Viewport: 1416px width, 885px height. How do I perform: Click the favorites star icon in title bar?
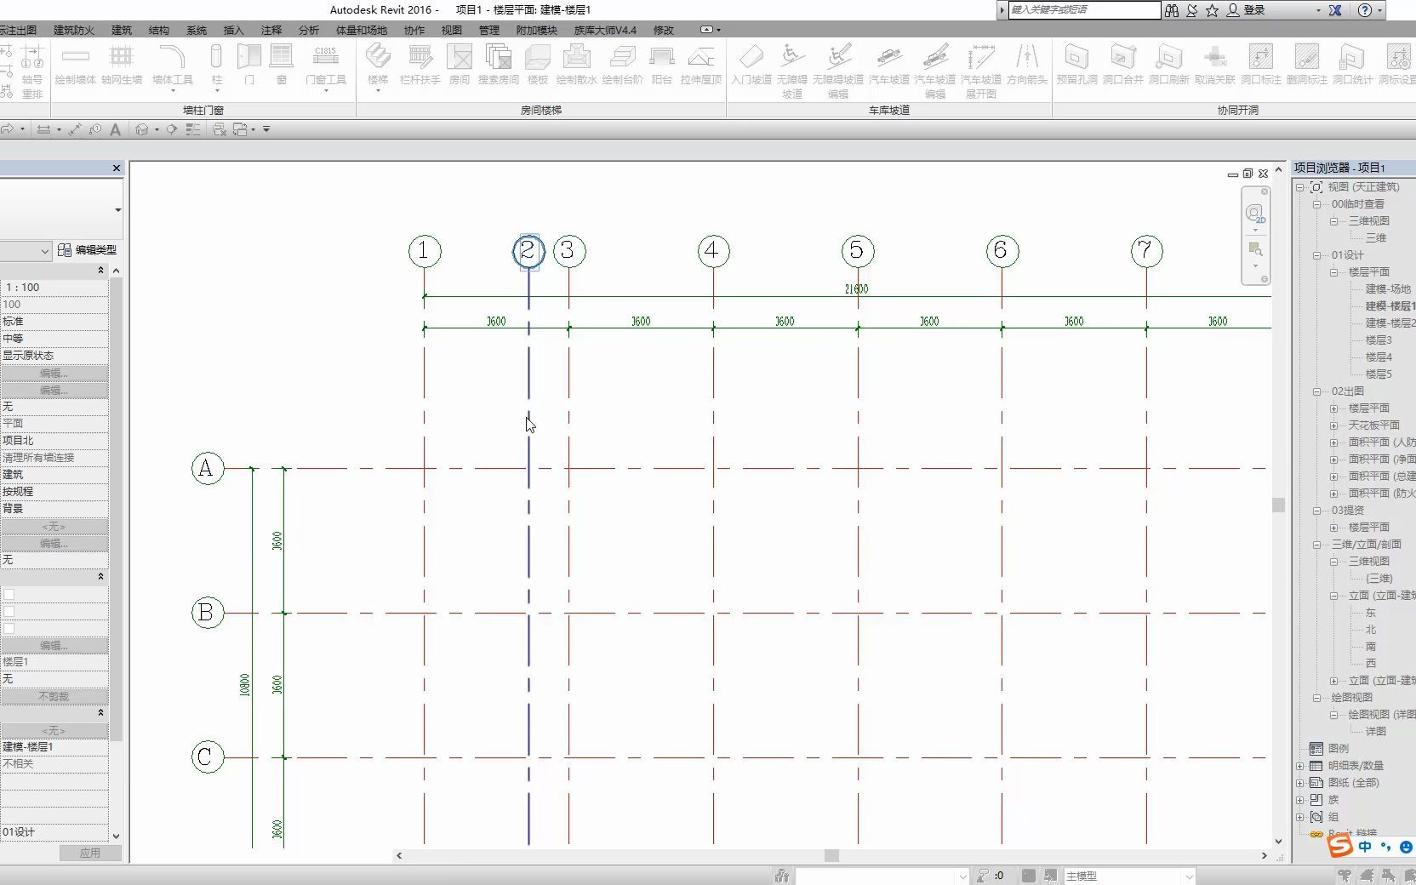[1212, 10]
